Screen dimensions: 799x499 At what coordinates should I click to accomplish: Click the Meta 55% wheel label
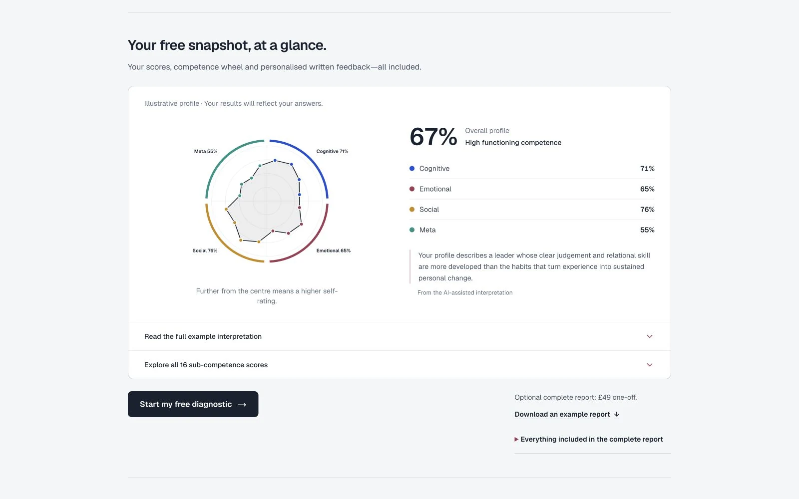coord(206,151)
